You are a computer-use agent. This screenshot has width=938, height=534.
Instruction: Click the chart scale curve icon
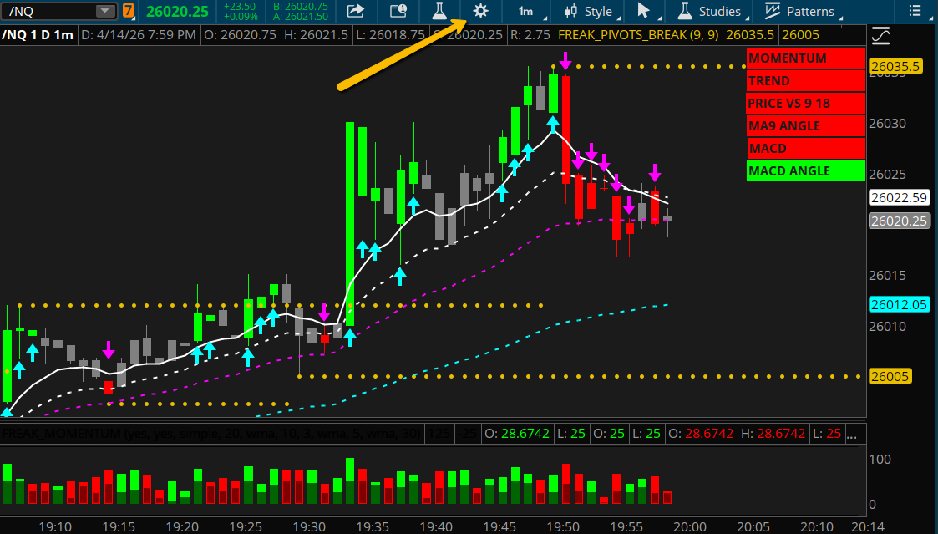tap(880, 36)
